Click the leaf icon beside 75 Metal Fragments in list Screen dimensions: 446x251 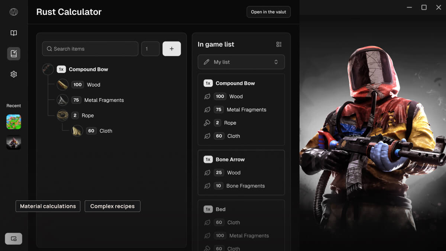(207, 110)
